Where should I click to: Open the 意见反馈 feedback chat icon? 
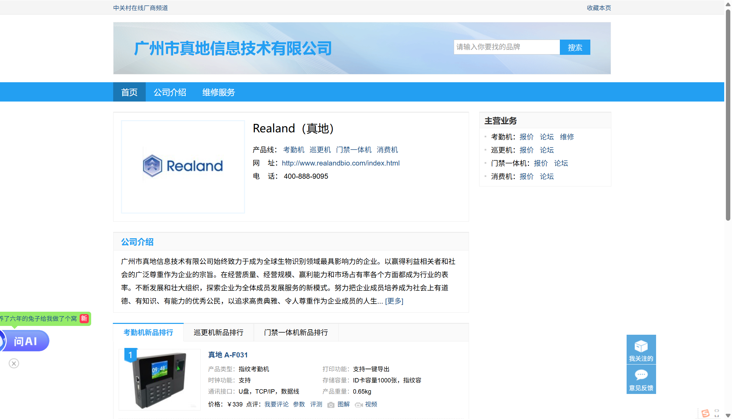[641, 375]
